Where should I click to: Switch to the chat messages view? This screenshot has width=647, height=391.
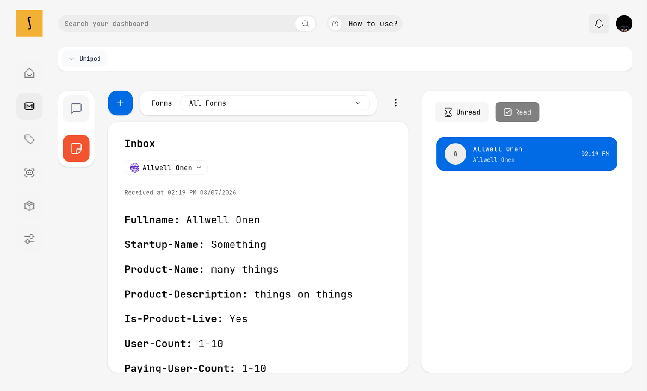coord(76,109)
